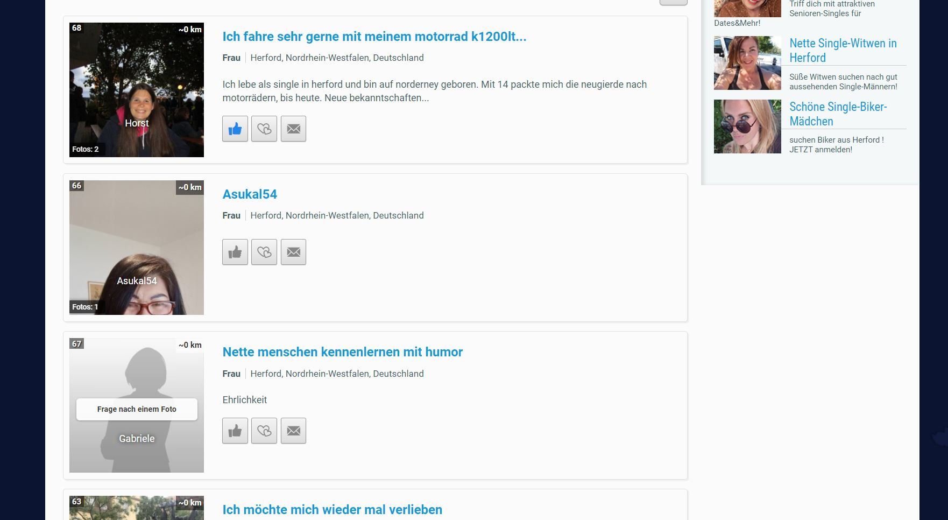Like Gabriele's profile with thumbs-up

235,431
